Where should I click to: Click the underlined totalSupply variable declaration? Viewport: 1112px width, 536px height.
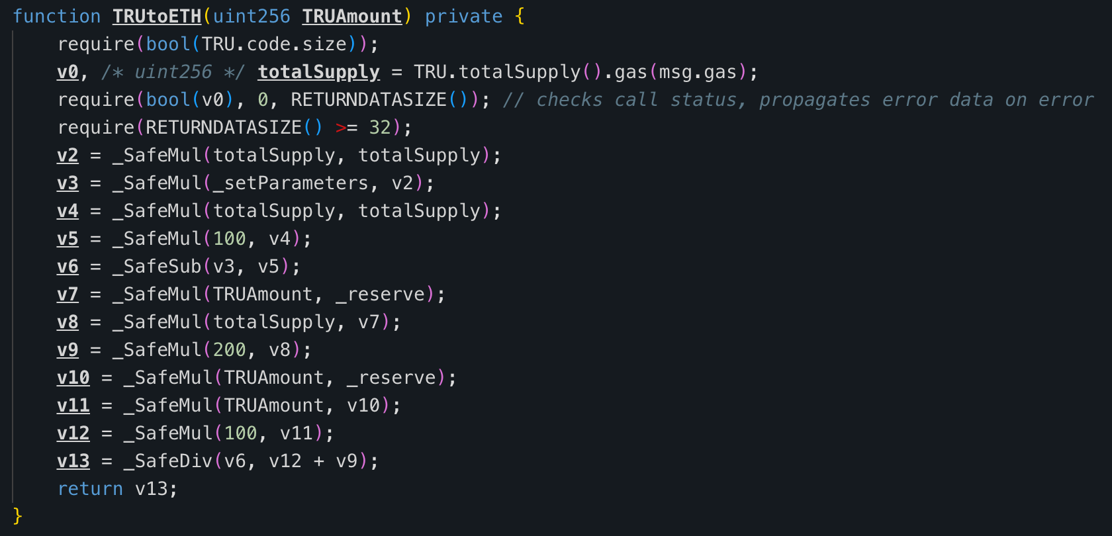click(318, 71)
